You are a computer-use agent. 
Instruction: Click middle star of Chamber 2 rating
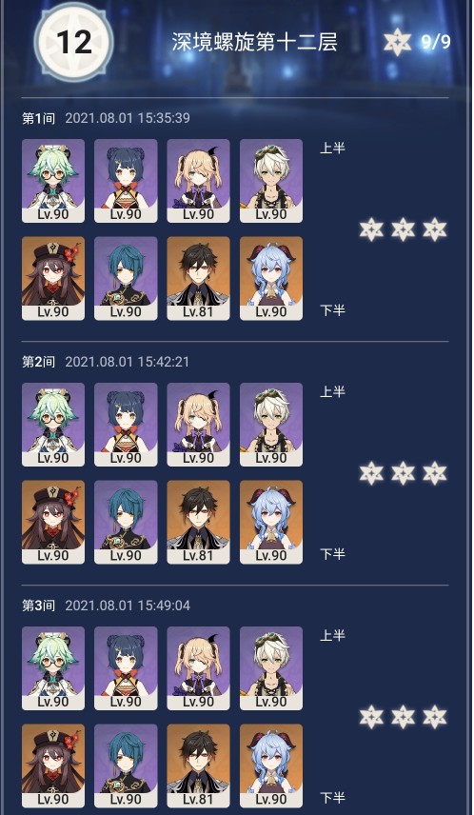pos(404,473)
